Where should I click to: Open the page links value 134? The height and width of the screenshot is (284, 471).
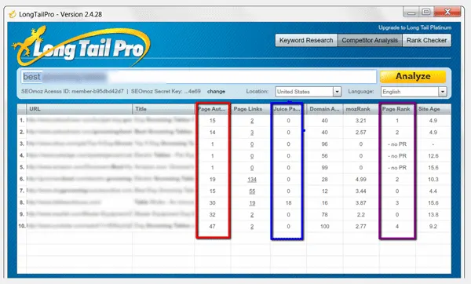point(252,180)
